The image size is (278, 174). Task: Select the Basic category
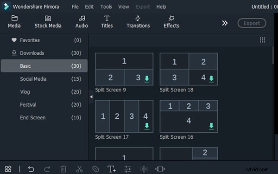pos(44,66)
